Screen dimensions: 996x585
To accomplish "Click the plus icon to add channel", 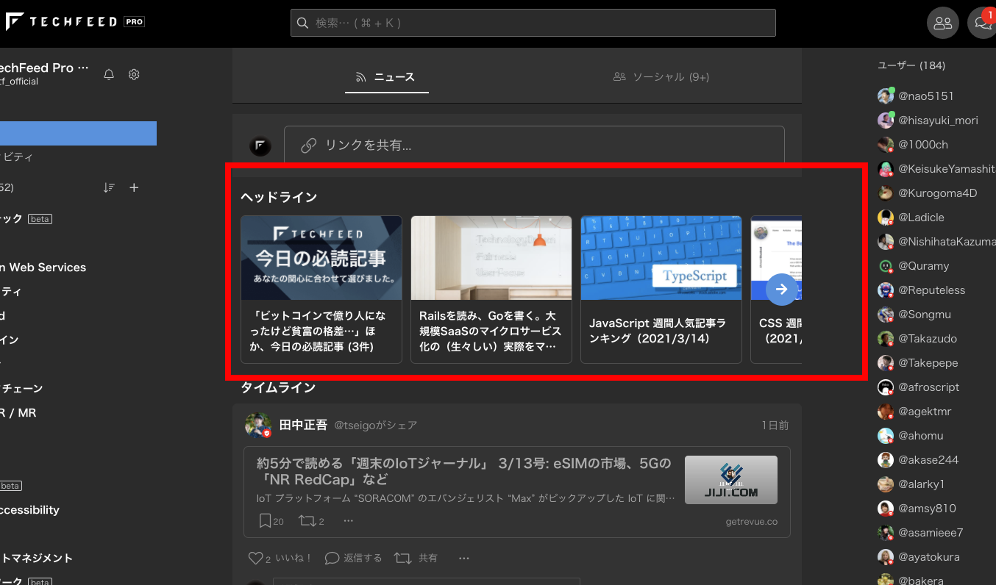I will click(134, 187).
